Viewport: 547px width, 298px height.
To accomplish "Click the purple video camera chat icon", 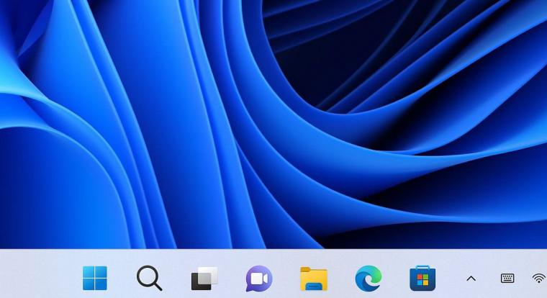I will [x=259, y=278].
